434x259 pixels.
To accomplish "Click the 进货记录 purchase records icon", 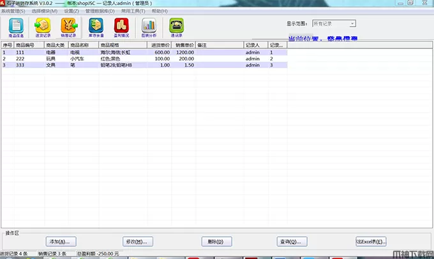I will coord(43,27).
